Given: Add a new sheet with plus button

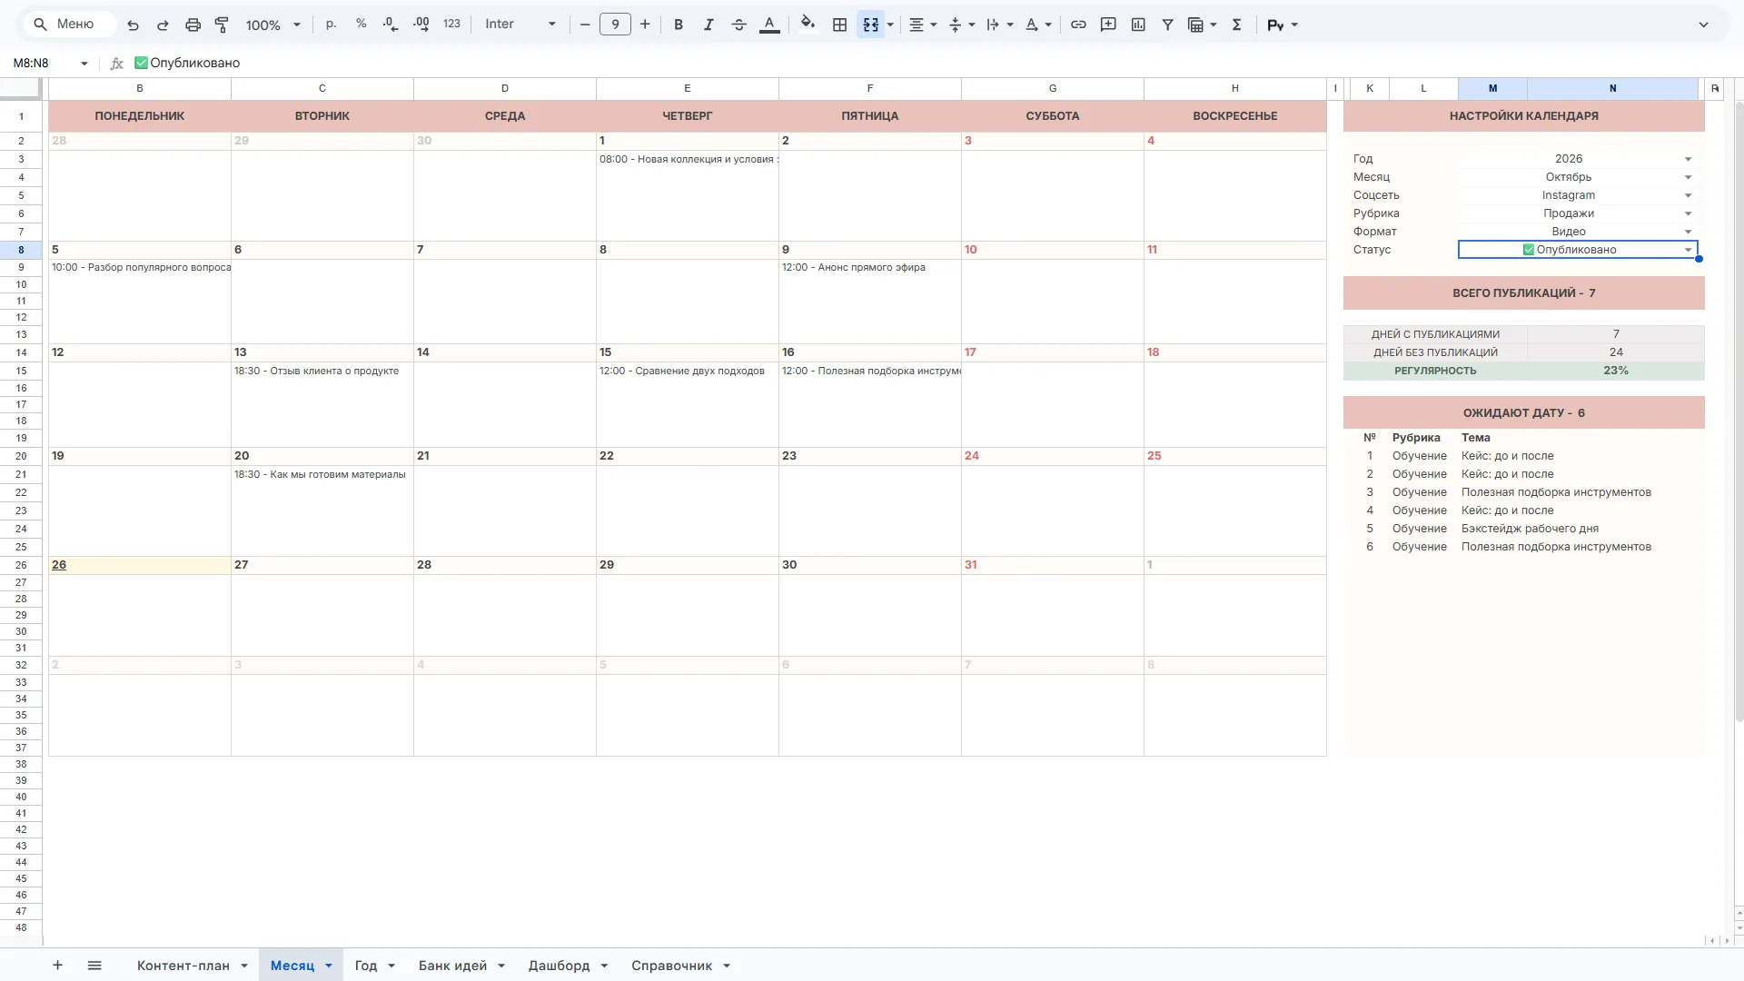Looking at the screenshot, I should (x=57, y=966).
